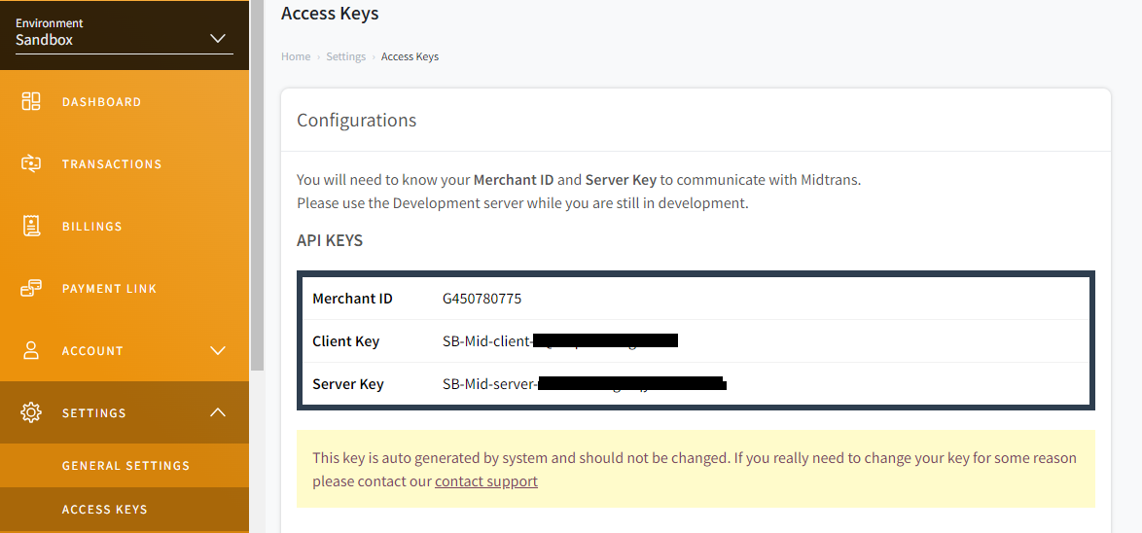Click the Account person icon
This screenshot has width=1142, height=533.
point(30,350)
